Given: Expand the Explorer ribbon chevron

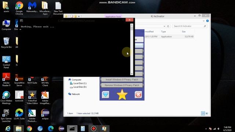Looking at the screenshot, I should pyautogui.click(x=203, y=21).
